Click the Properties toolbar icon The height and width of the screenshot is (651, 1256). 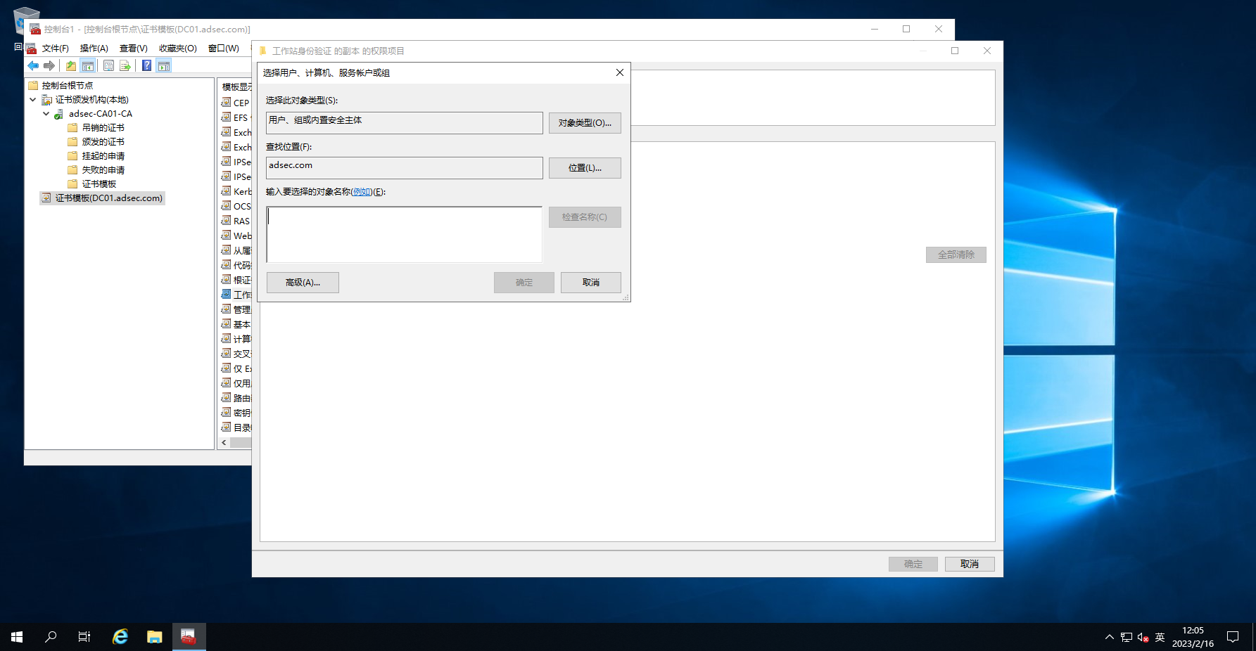tap(108, 66)
